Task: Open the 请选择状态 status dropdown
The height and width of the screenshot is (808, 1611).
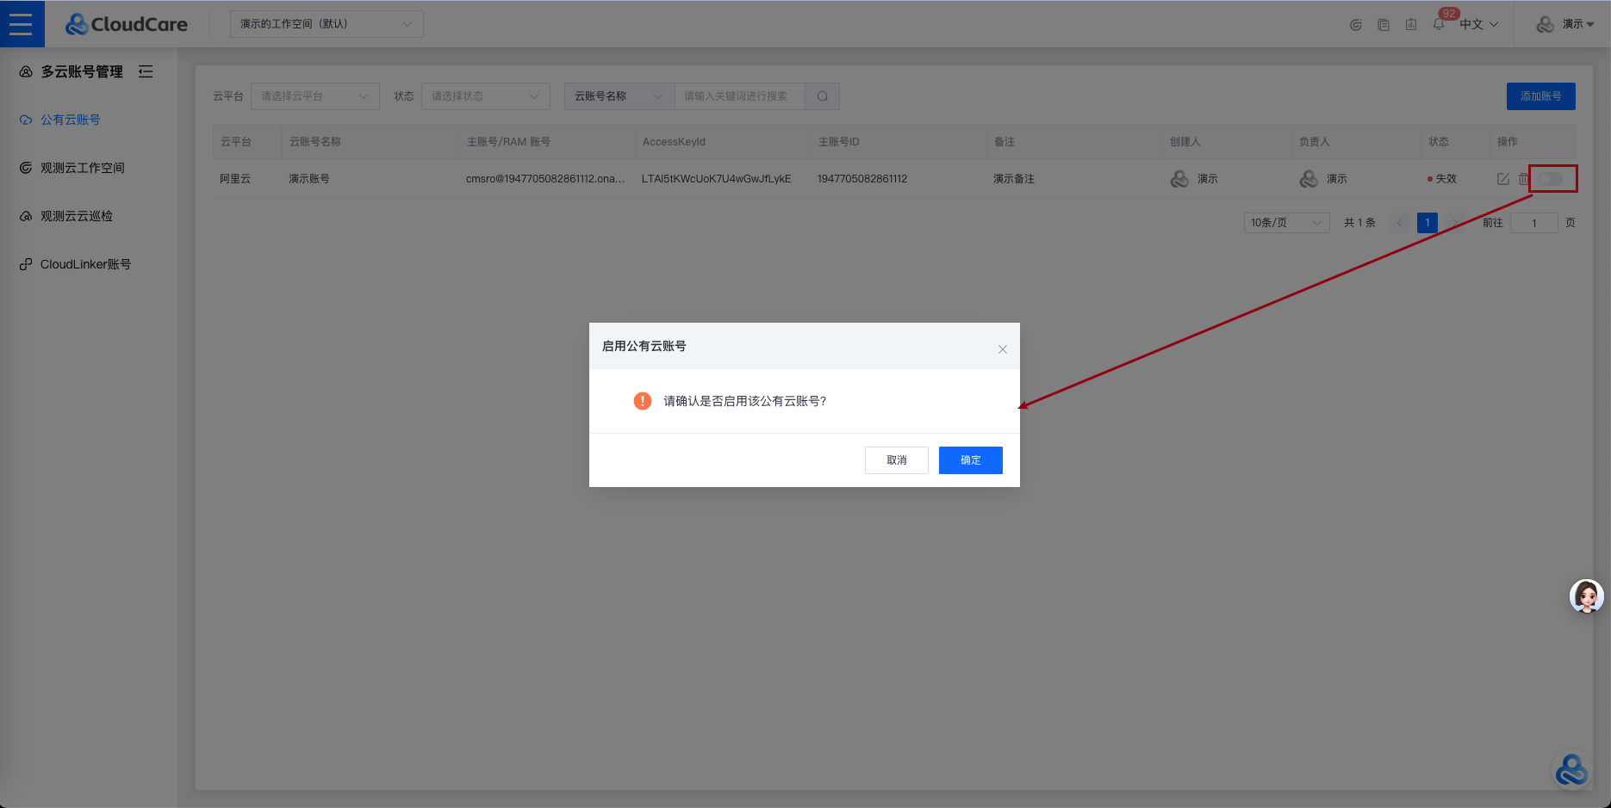Action: pos(485,96)
